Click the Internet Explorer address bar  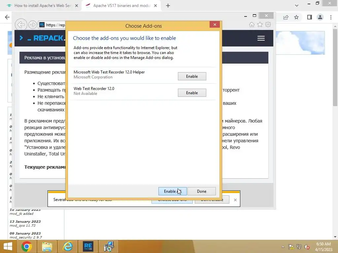(x=52, y=25)
